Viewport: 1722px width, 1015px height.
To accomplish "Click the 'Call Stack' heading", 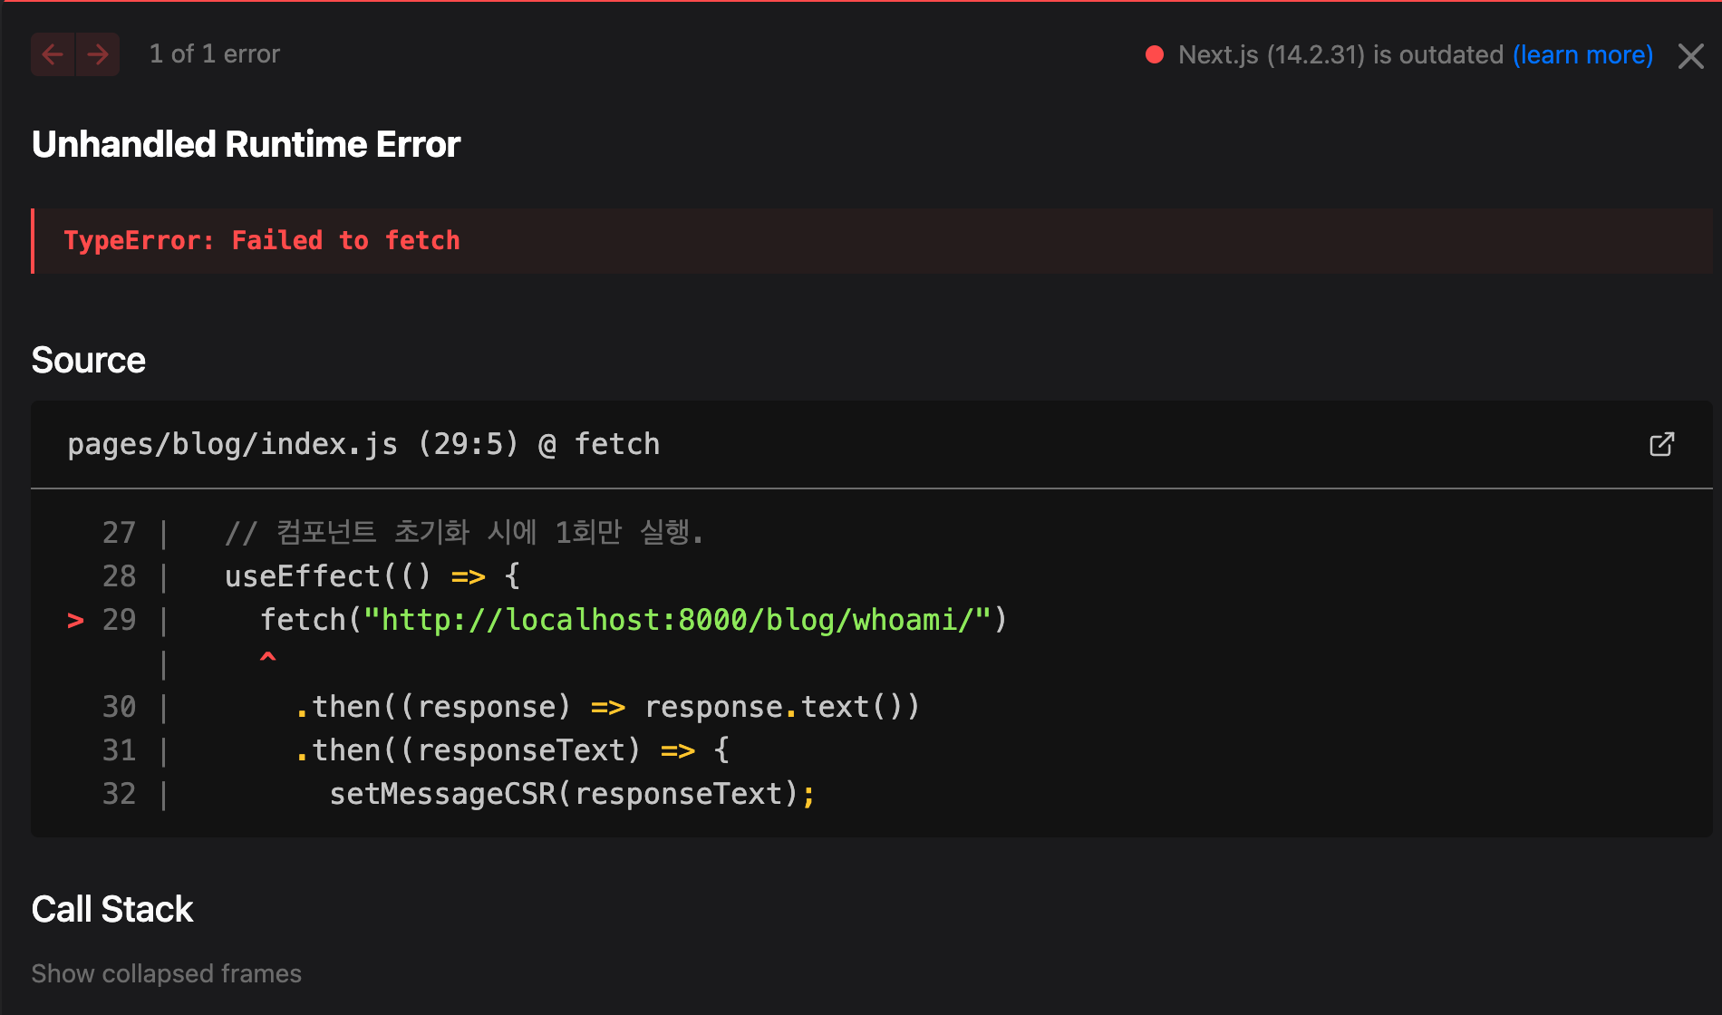I will click(112, 909).
